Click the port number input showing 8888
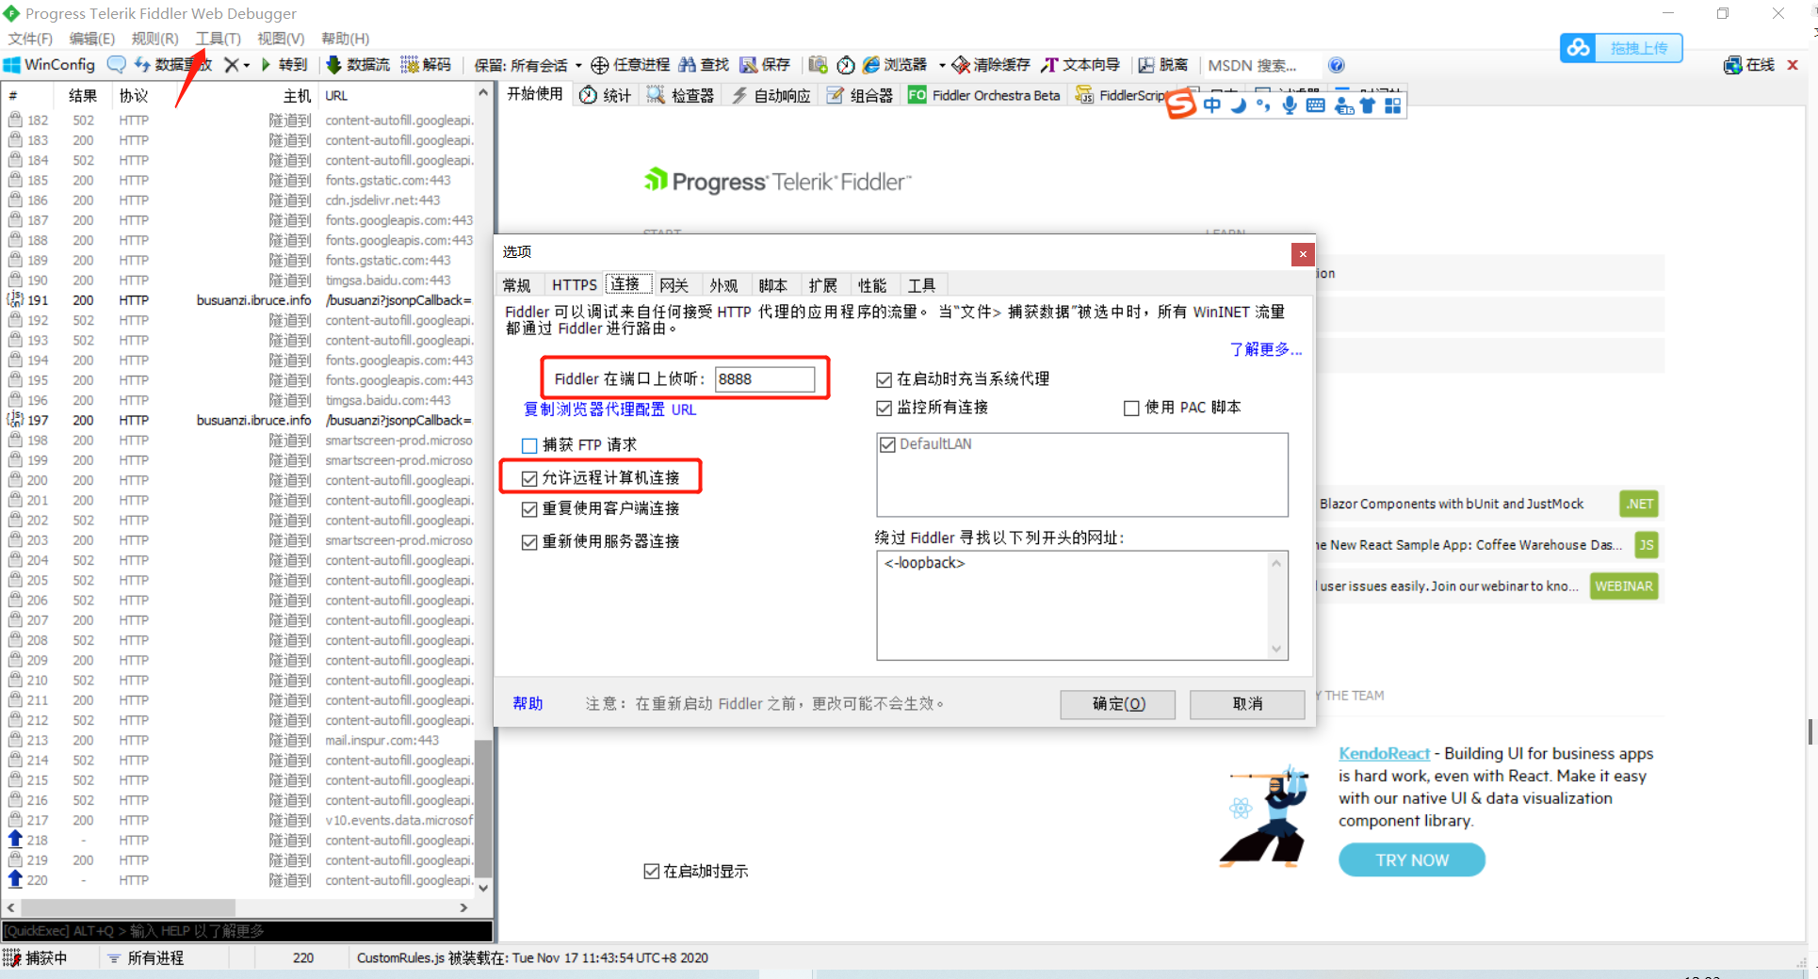 coord(765,378)
